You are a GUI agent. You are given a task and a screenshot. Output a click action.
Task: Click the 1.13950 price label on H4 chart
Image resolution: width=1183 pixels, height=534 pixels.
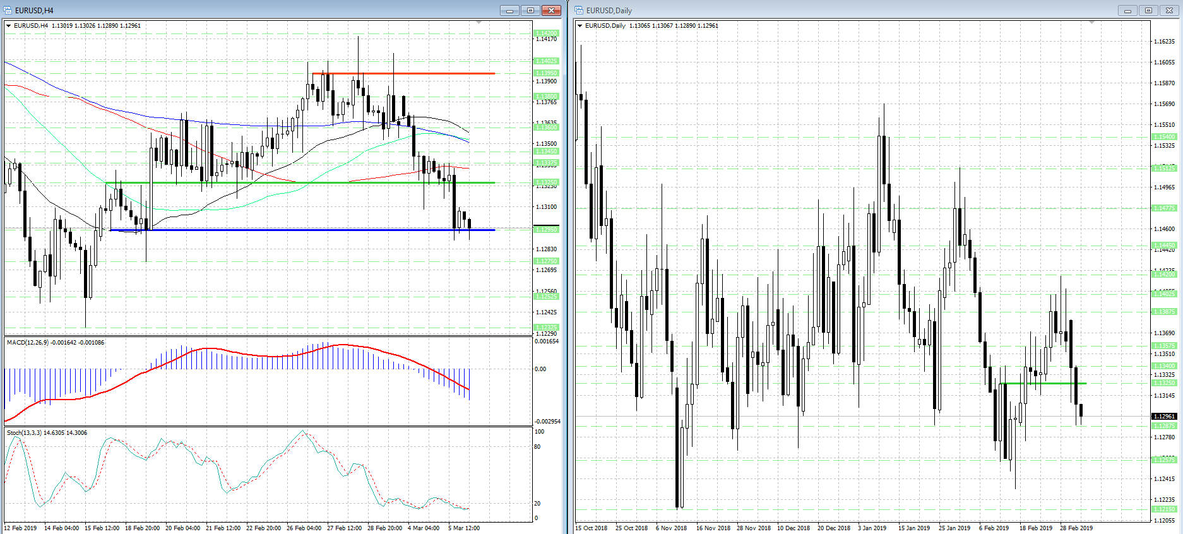coord(546,73)
